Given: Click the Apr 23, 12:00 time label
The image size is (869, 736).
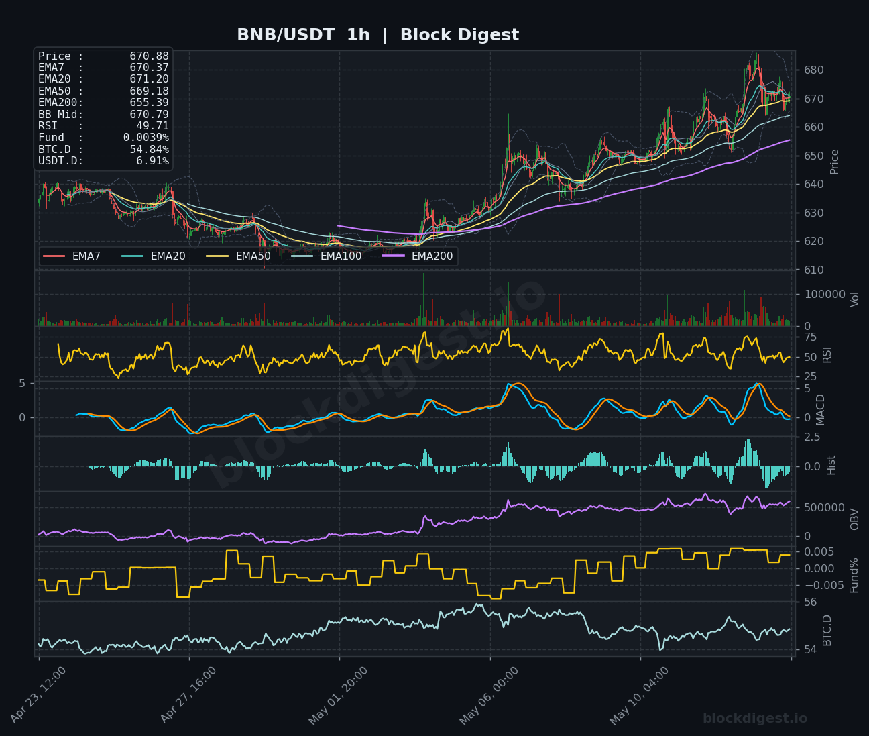Looking at the screenshot, I should [38, 695].
